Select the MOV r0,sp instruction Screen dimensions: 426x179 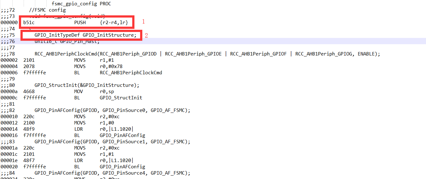point(92,92)
